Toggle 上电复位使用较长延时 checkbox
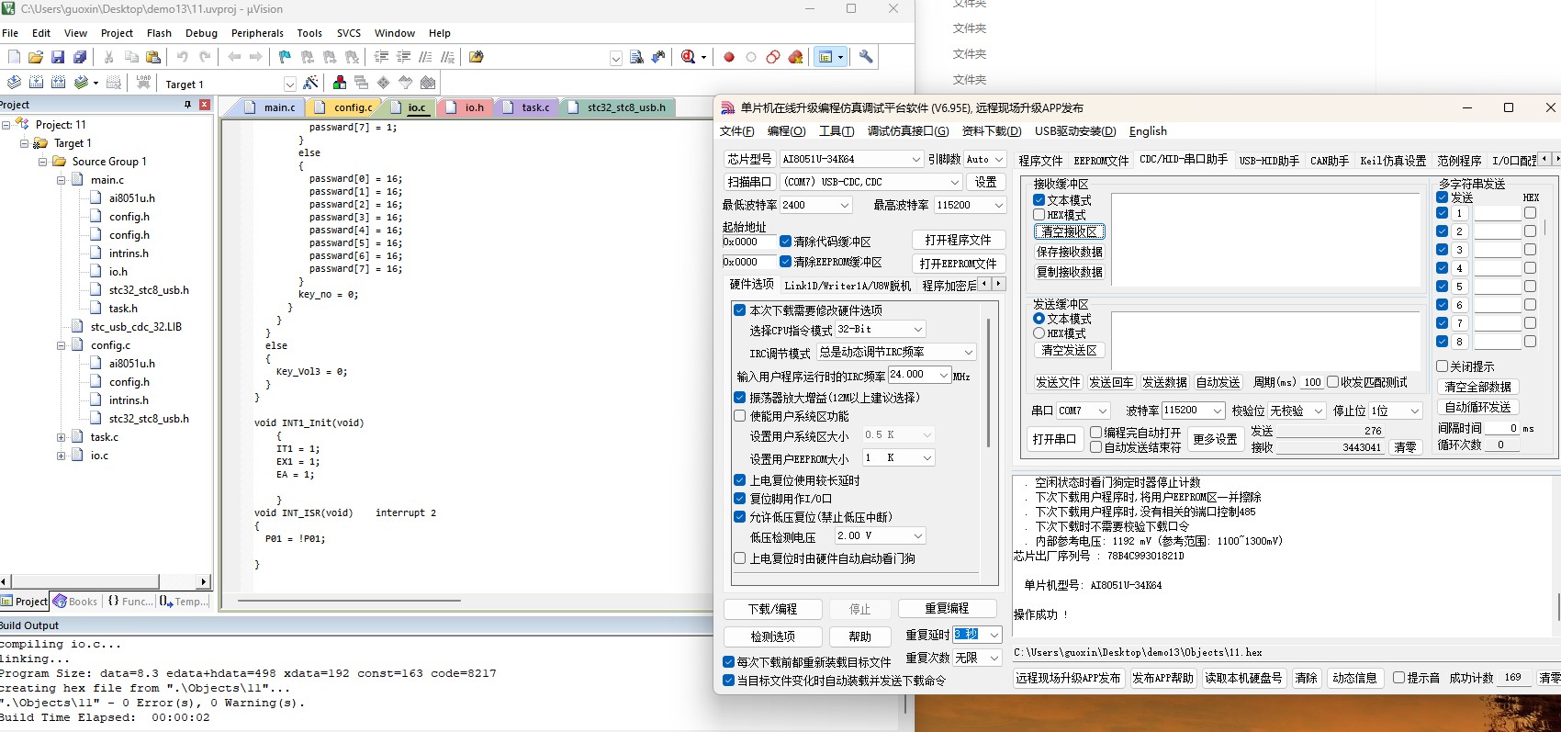This screenshot has height=732, width=1561. coord(740,480)
